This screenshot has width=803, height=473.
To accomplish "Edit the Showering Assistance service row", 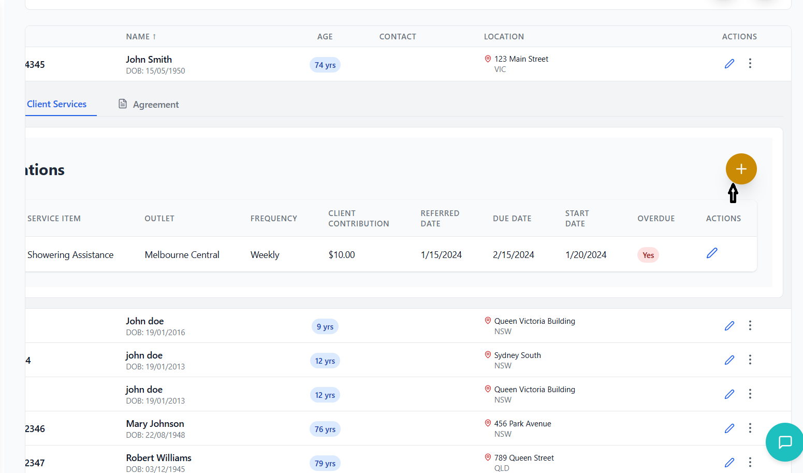I will click(712, 253).
